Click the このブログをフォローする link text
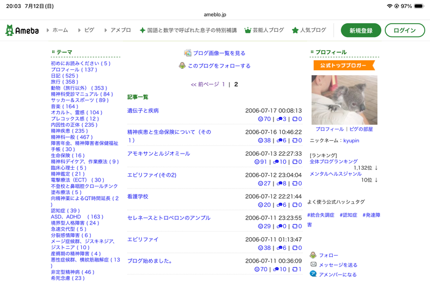The height and width of the screenshot is (282, 430). coord(219,66)
